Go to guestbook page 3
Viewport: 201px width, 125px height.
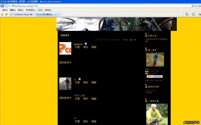(x=99, y=40)
